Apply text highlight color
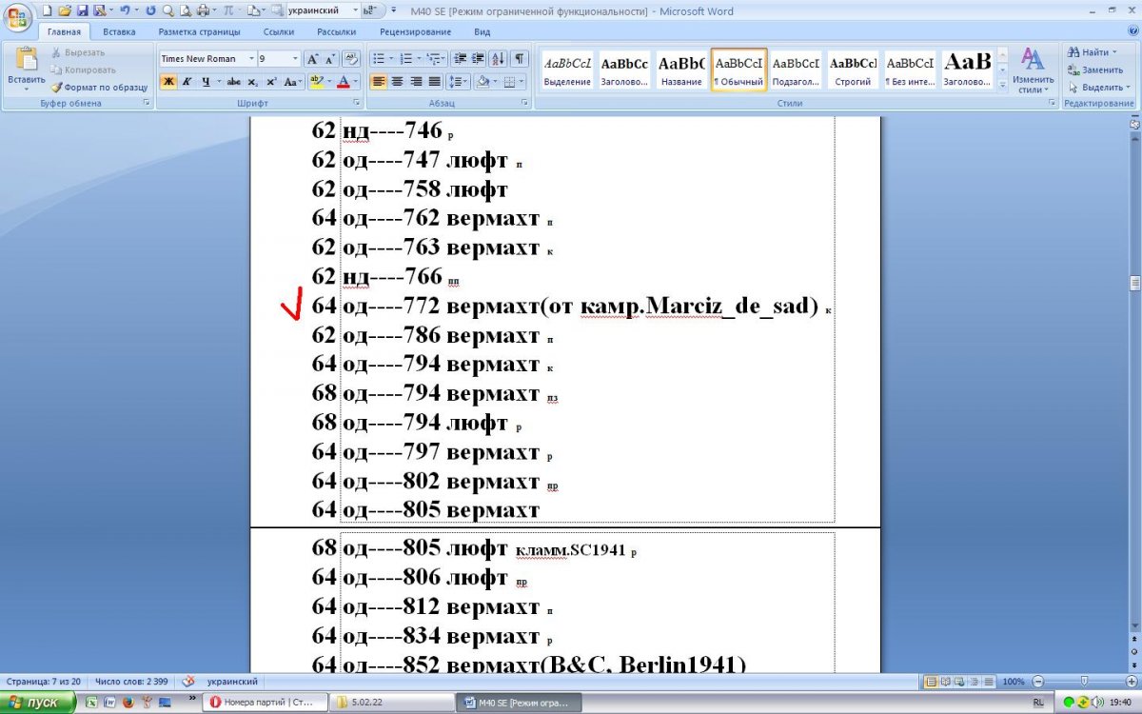 [315, 82]
